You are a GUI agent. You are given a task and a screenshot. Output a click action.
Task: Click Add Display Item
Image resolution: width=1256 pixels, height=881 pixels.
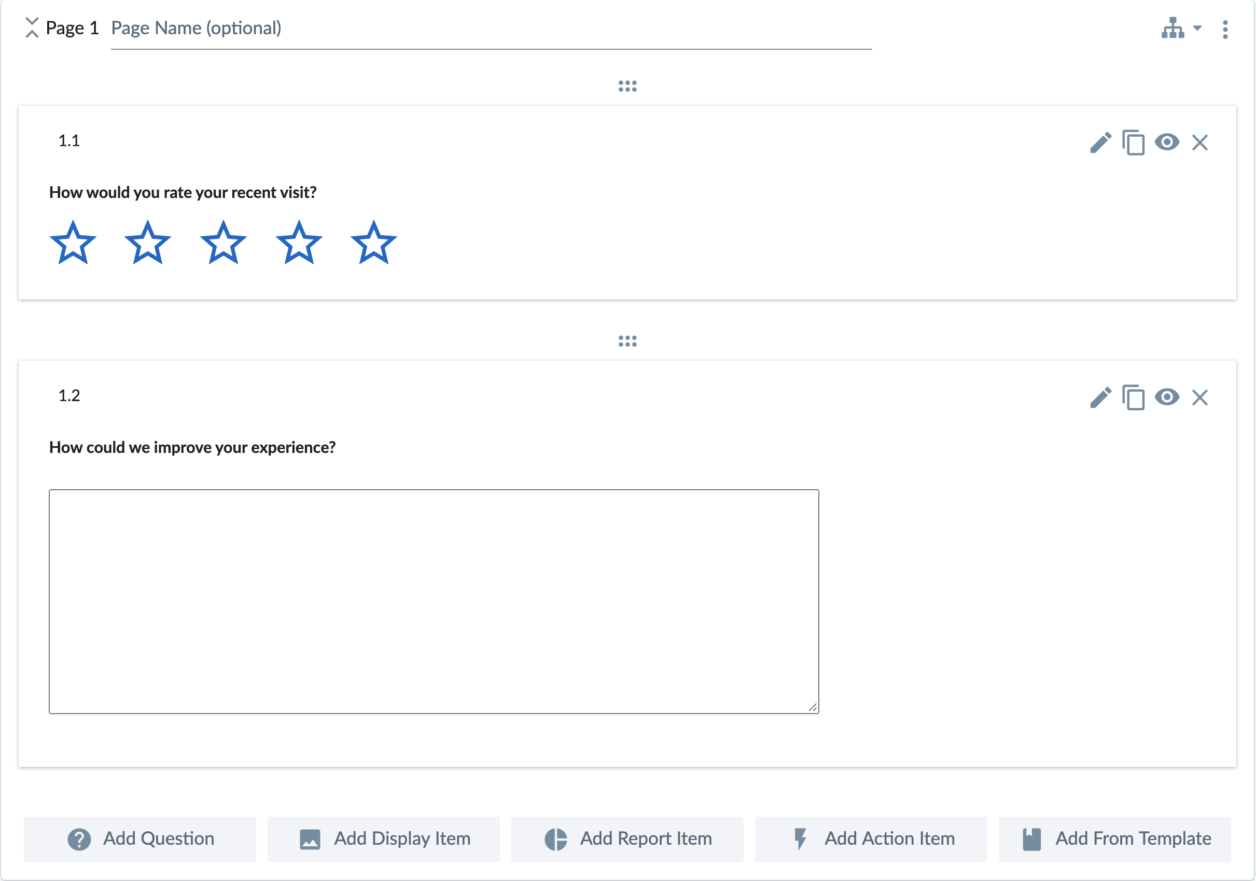click(x=383, y=839)
